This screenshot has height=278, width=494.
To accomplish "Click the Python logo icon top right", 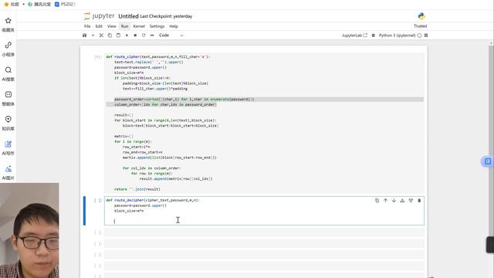I will [421, 16].
